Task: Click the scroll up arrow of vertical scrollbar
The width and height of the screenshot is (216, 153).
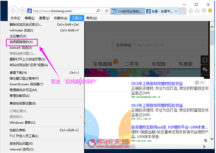Action: (x=212, y=27)
